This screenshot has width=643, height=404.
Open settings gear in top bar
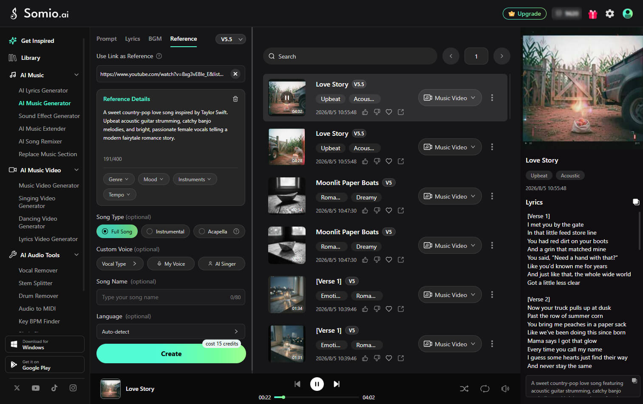click(x=610, y=14)
